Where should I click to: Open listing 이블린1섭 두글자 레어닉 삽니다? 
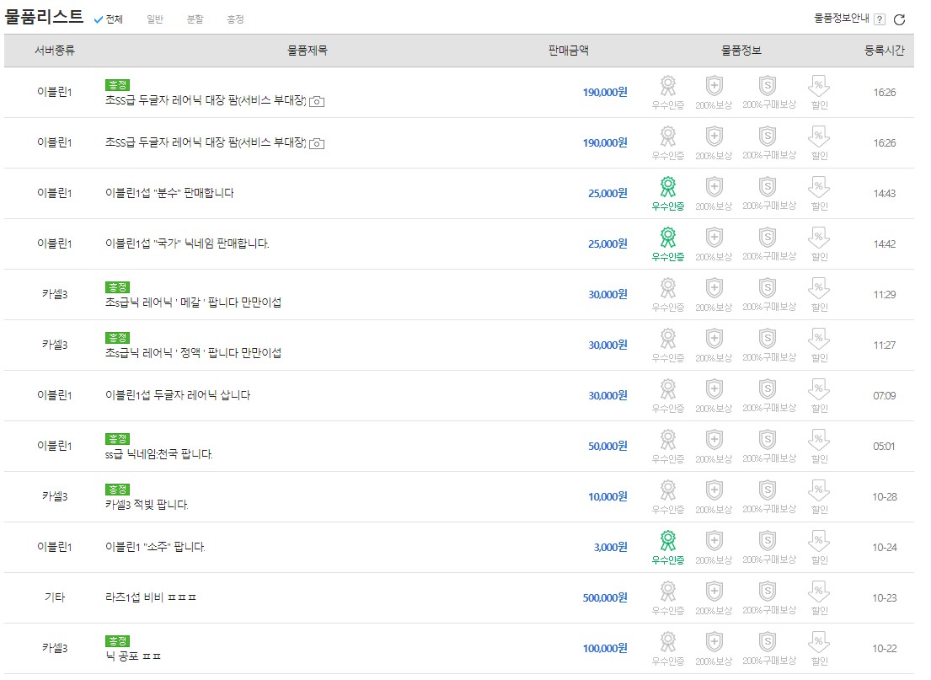click(x=178, y=395)
